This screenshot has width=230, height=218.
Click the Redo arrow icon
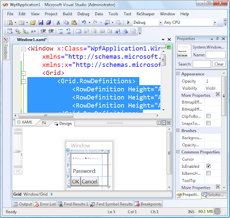pyautogui.click(x=95, y=22)
